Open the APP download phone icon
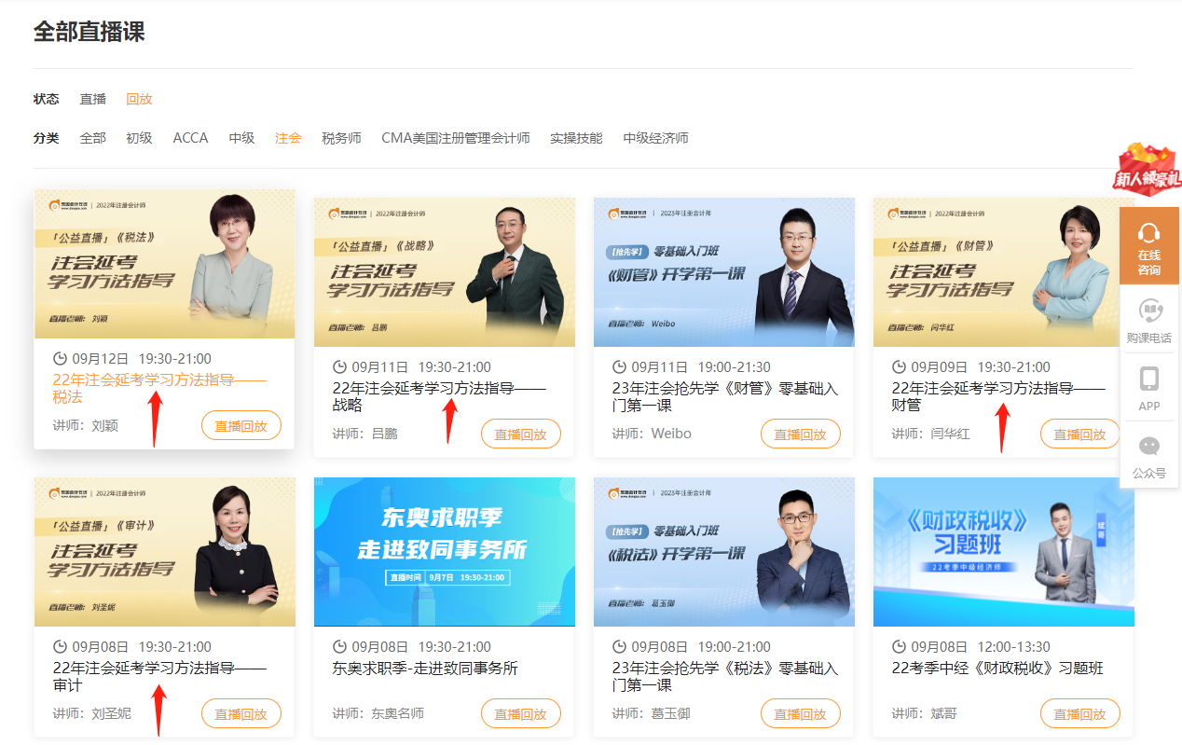1182x745 pixels. (1148, 379)
